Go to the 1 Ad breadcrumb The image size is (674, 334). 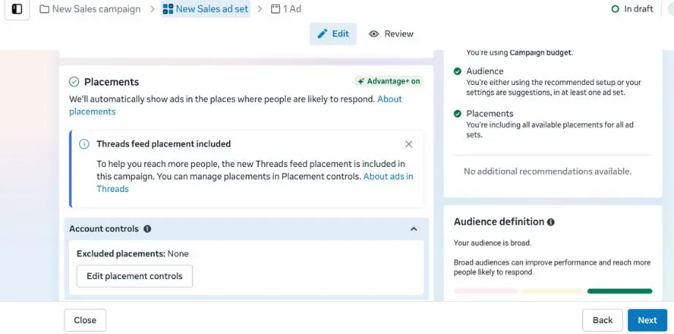(x=286, y=10)
